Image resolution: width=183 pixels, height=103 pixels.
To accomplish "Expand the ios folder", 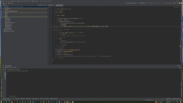I will [x=5, y=14].
